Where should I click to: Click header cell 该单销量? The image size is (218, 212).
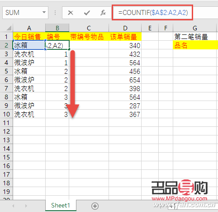pos(125,37)
